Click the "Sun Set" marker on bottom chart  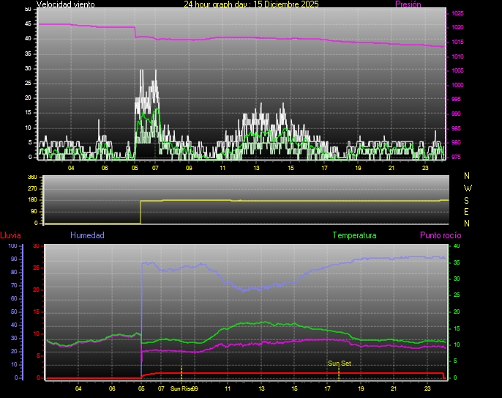pyautogui.click(x=339, y=363)
